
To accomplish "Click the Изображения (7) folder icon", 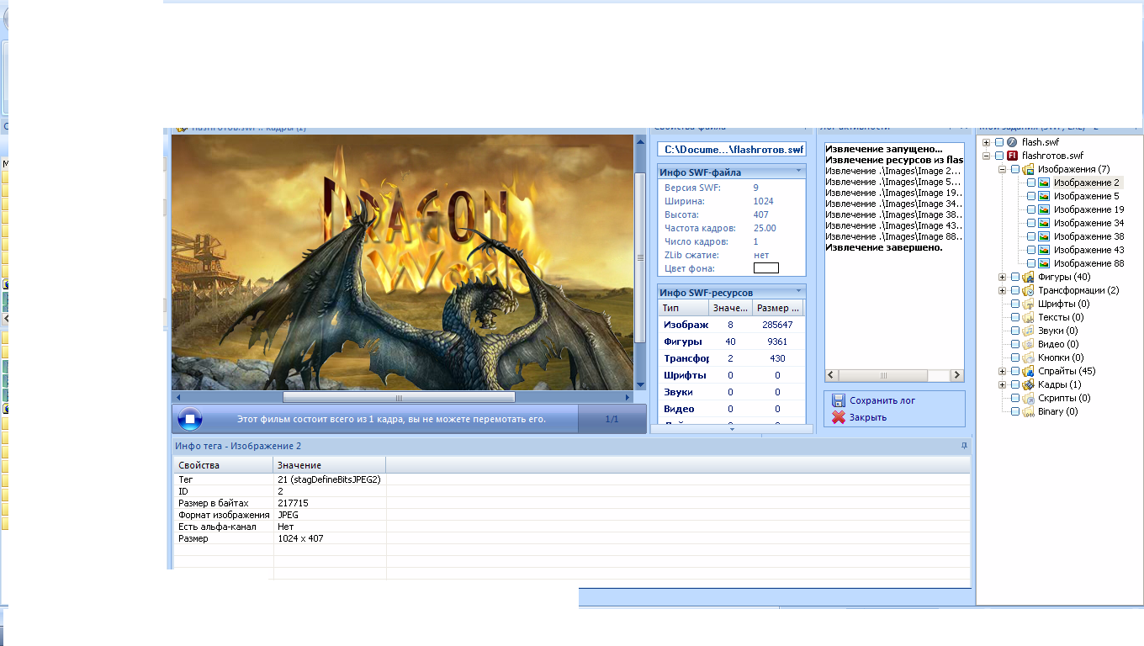I will tap(1029, 169).
